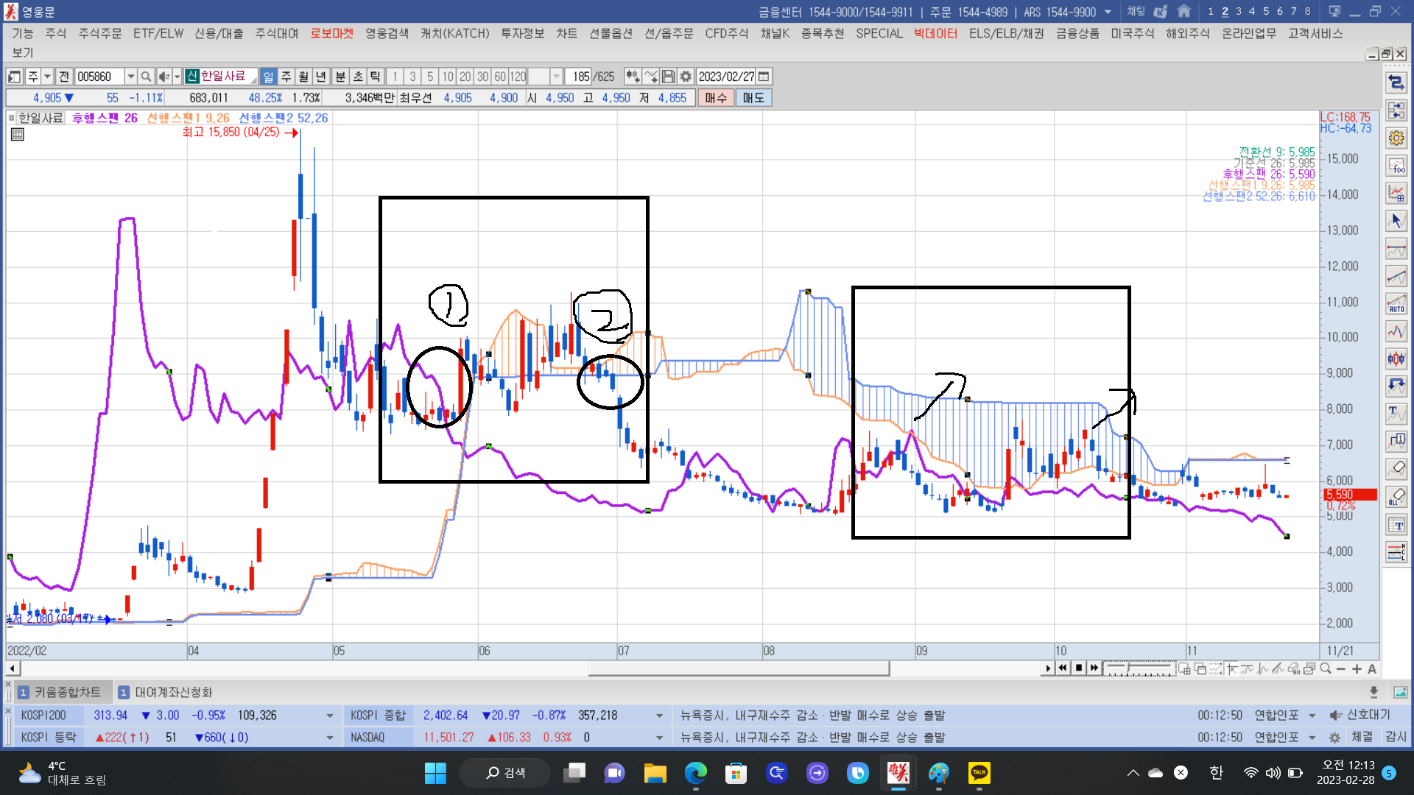Click the save chart floppy disk icon
1414x795 pixels.
pos(668,77)
